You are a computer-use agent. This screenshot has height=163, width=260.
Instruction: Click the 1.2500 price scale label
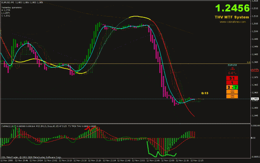255,31
